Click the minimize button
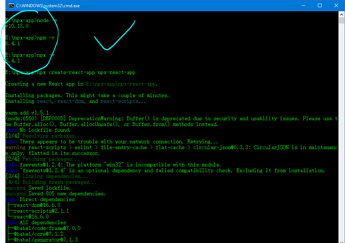Viewport: 345px width, 243px height. (x=304, y=5)
